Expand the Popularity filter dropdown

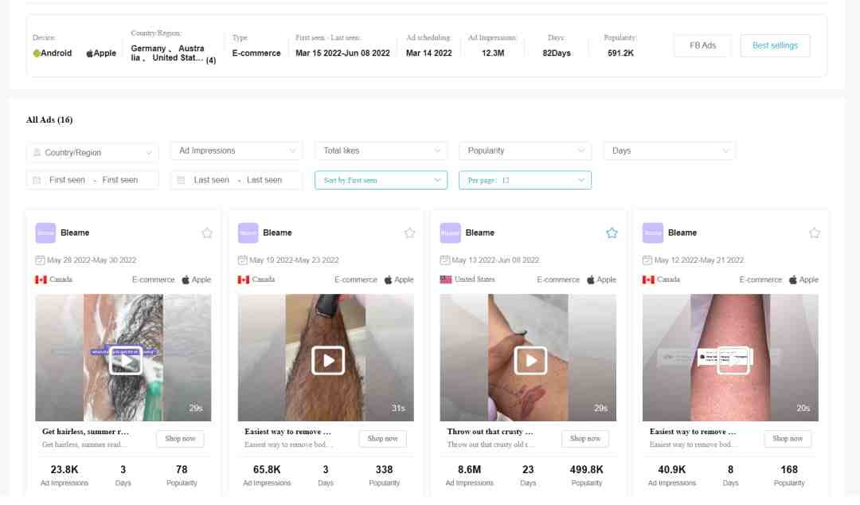point(525,151)
